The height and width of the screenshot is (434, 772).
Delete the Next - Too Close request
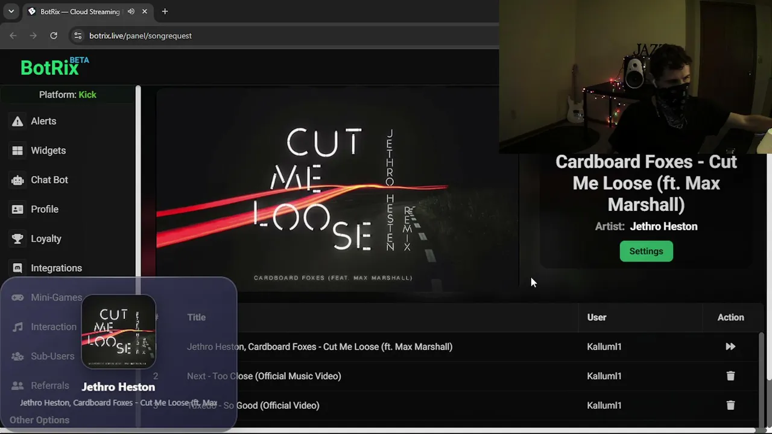pos(730,376)
